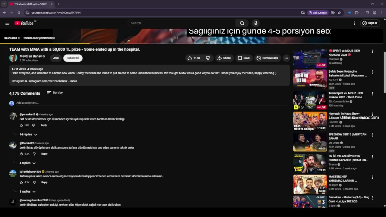Expand the 3 replies thread

[x=27, y=192]
